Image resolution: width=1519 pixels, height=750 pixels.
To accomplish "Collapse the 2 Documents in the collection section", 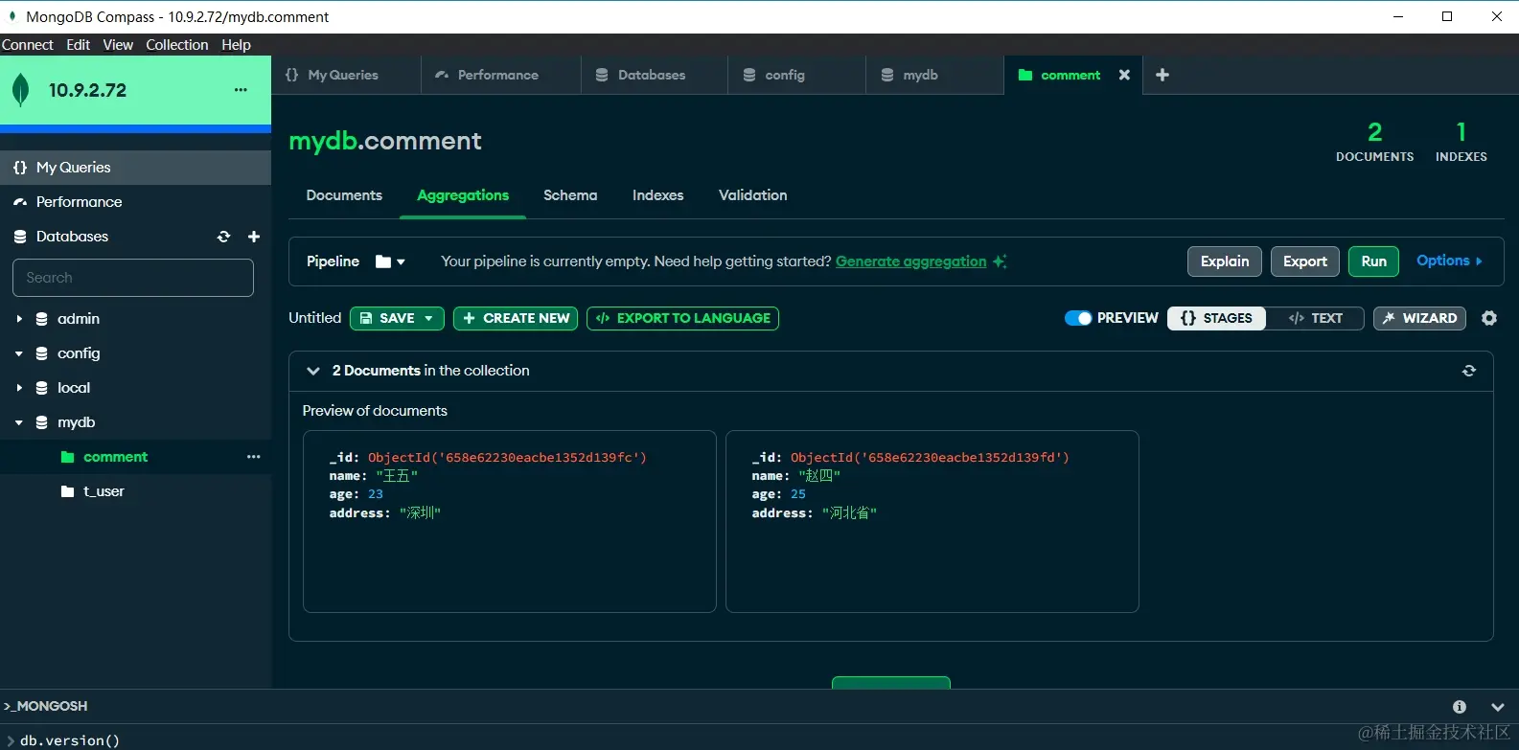I will pos(312,371).
